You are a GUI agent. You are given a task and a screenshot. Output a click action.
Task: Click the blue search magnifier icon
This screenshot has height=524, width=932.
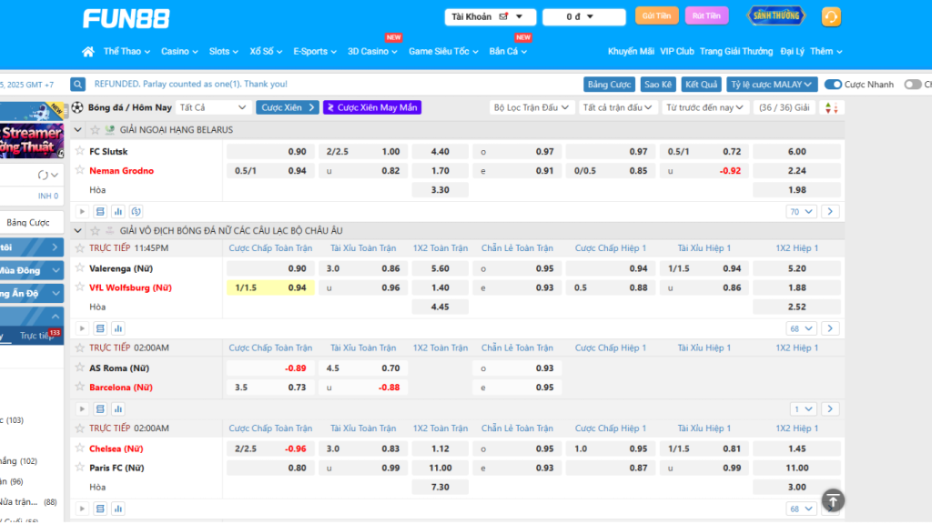click(78, 84)
